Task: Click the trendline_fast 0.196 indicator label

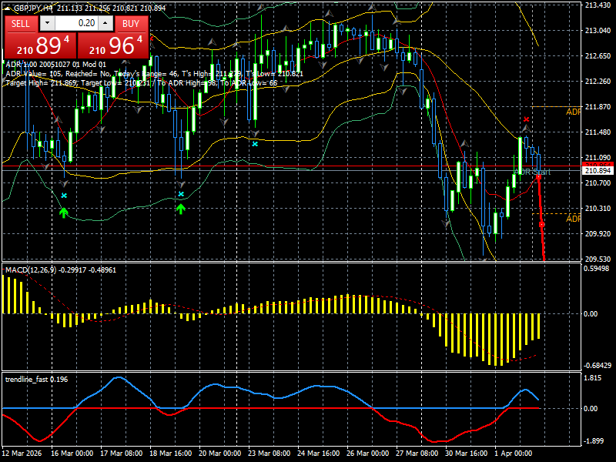Action: pos(36,380)
